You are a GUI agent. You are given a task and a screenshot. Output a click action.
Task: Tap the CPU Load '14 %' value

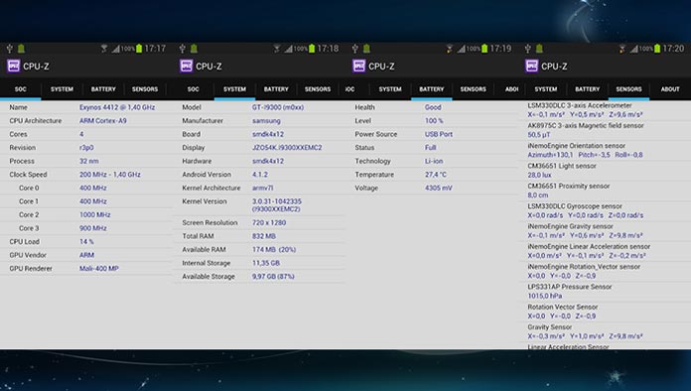[x=86, y=242]
